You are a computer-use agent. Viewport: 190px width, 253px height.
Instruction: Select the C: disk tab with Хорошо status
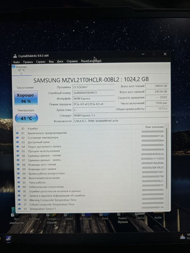click(21, 70)
